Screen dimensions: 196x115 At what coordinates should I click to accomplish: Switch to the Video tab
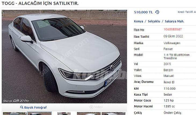point(96,107)
